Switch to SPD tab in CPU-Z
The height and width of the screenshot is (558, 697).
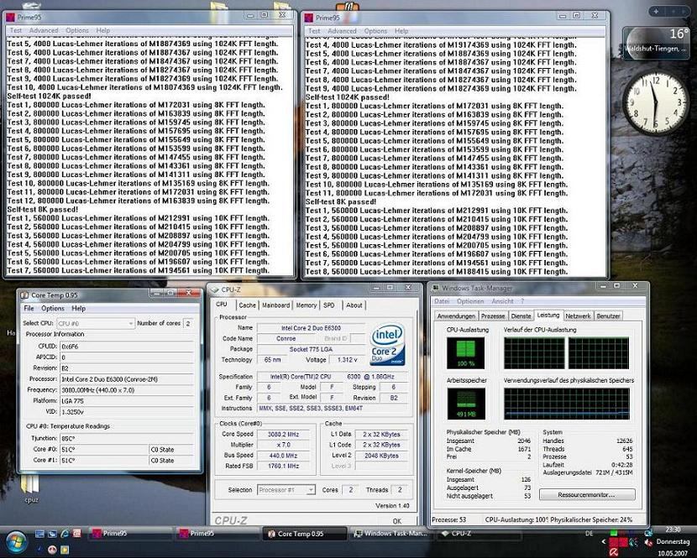coord(329,305)
